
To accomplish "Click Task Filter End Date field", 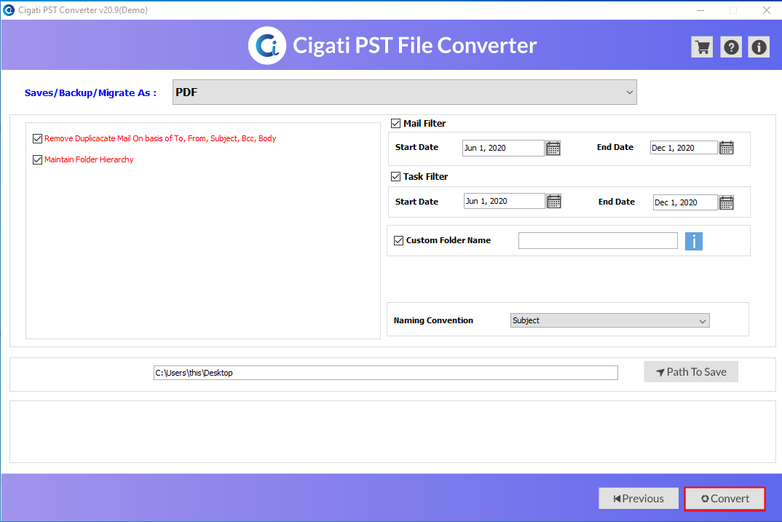I will (684, 202).
